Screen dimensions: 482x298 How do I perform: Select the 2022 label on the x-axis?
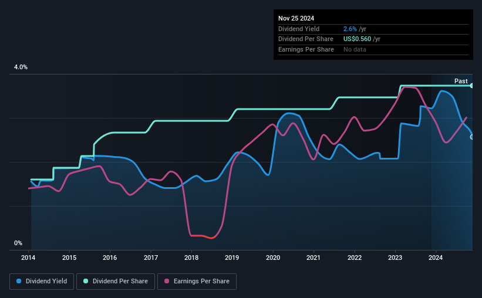355,258
